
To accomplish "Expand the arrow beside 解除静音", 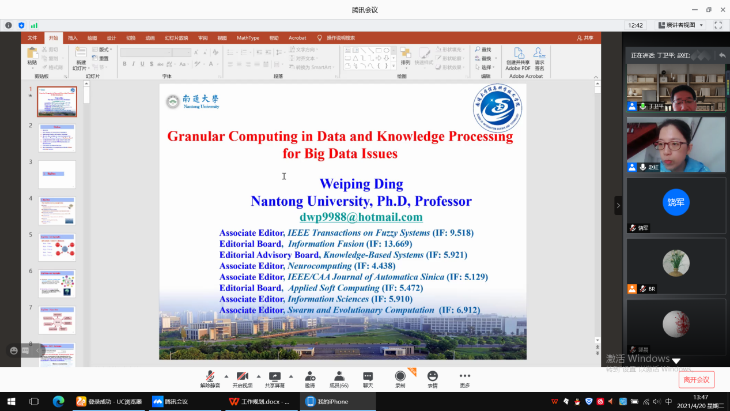I will pos(226,376).
